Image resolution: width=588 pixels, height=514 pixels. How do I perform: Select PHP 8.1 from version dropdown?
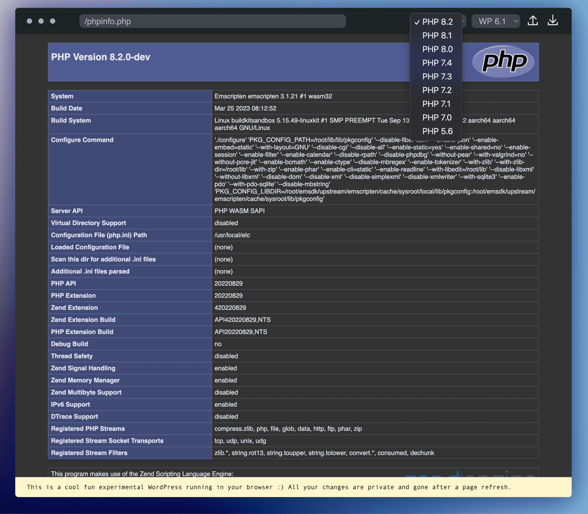click(x=436, y=36)
